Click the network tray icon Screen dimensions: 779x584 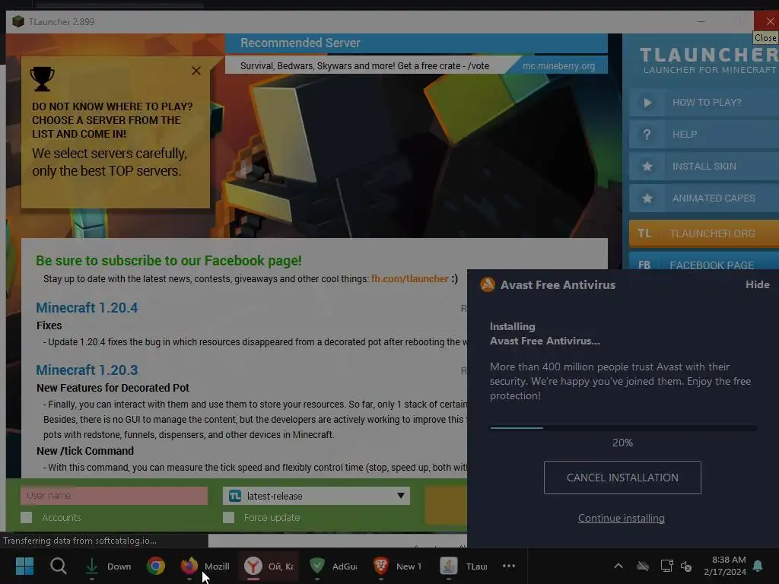coord(666,566)
